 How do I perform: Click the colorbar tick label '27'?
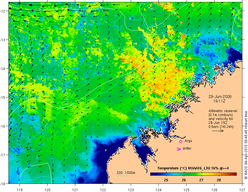(201, 180)
